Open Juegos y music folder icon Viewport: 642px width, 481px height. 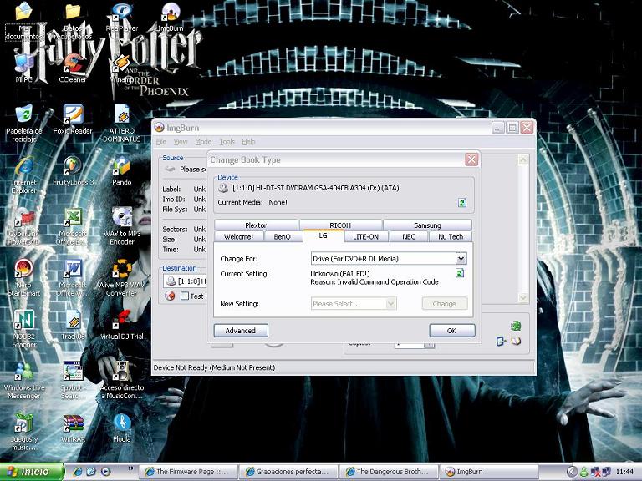pyautogui.click(x=23, y=433)
